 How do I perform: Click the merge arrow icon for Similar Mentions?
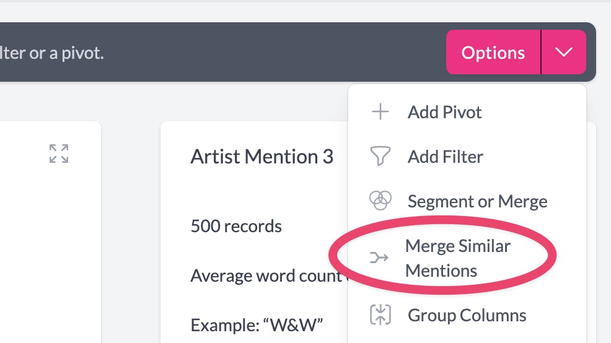(379, 258)
